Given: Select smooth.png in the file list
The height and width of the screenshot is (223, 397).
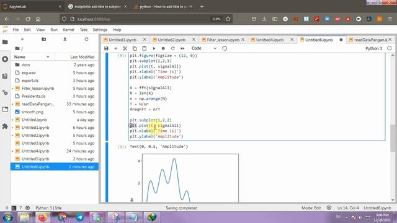Looking at the screenshot, I should coord(54,111).
